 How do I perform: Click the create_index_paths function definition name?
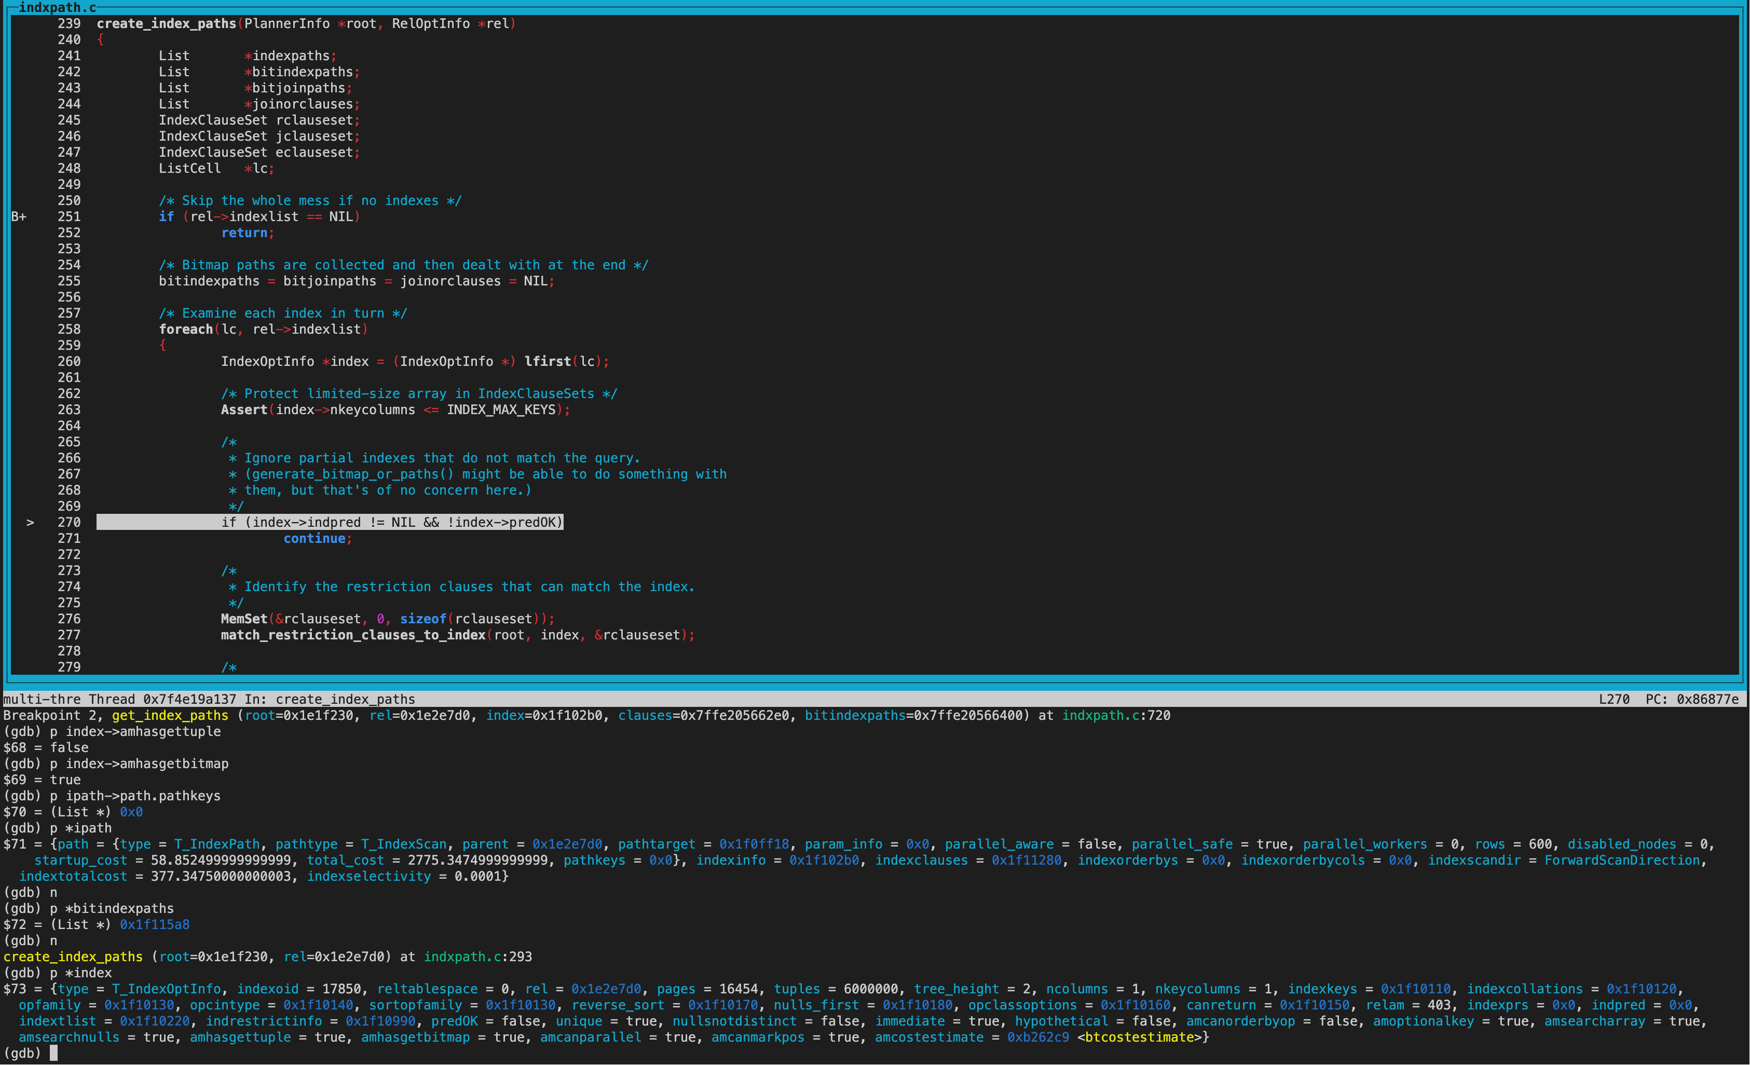[x=166, y=23]
